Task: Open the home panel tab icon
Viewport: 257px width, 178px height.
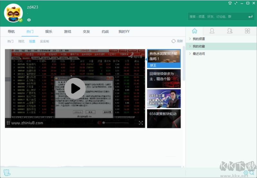Action: pyautogui.click(x=195, y=31)
